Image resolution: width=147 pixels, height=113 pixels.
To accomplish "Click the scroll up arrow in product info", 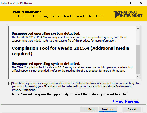I will (138, 28).
